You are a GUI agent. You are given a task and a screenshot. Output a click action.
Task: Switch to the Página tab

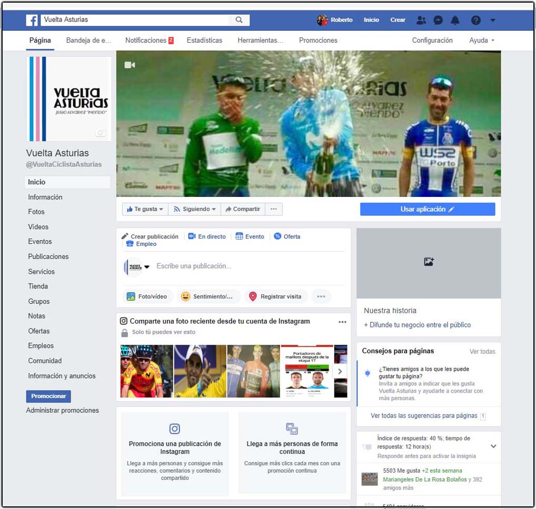[40, 41]
